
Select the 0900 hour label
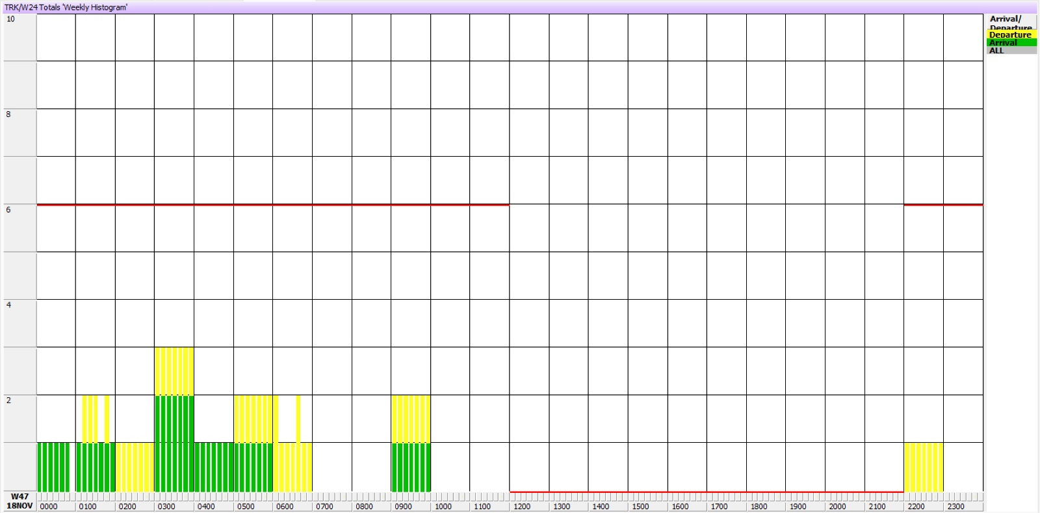403,506
